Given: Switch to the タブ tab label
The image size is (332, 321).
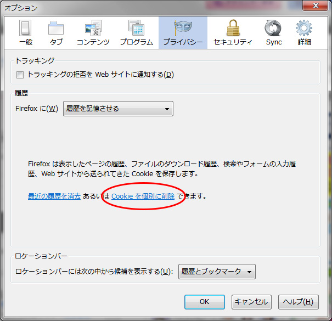Looking at the screenshot, I should (56, 42).
